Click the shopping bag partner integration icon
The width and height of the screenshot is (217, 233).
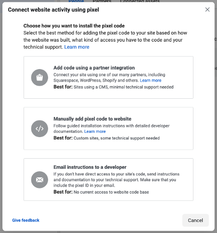(x=39, y=78)
